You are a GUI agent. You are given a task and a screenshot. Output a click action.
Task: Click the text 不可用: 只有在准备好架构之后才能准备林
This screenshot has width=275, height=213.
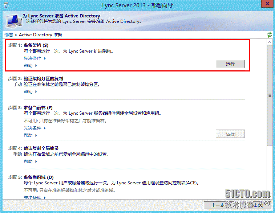65,121
